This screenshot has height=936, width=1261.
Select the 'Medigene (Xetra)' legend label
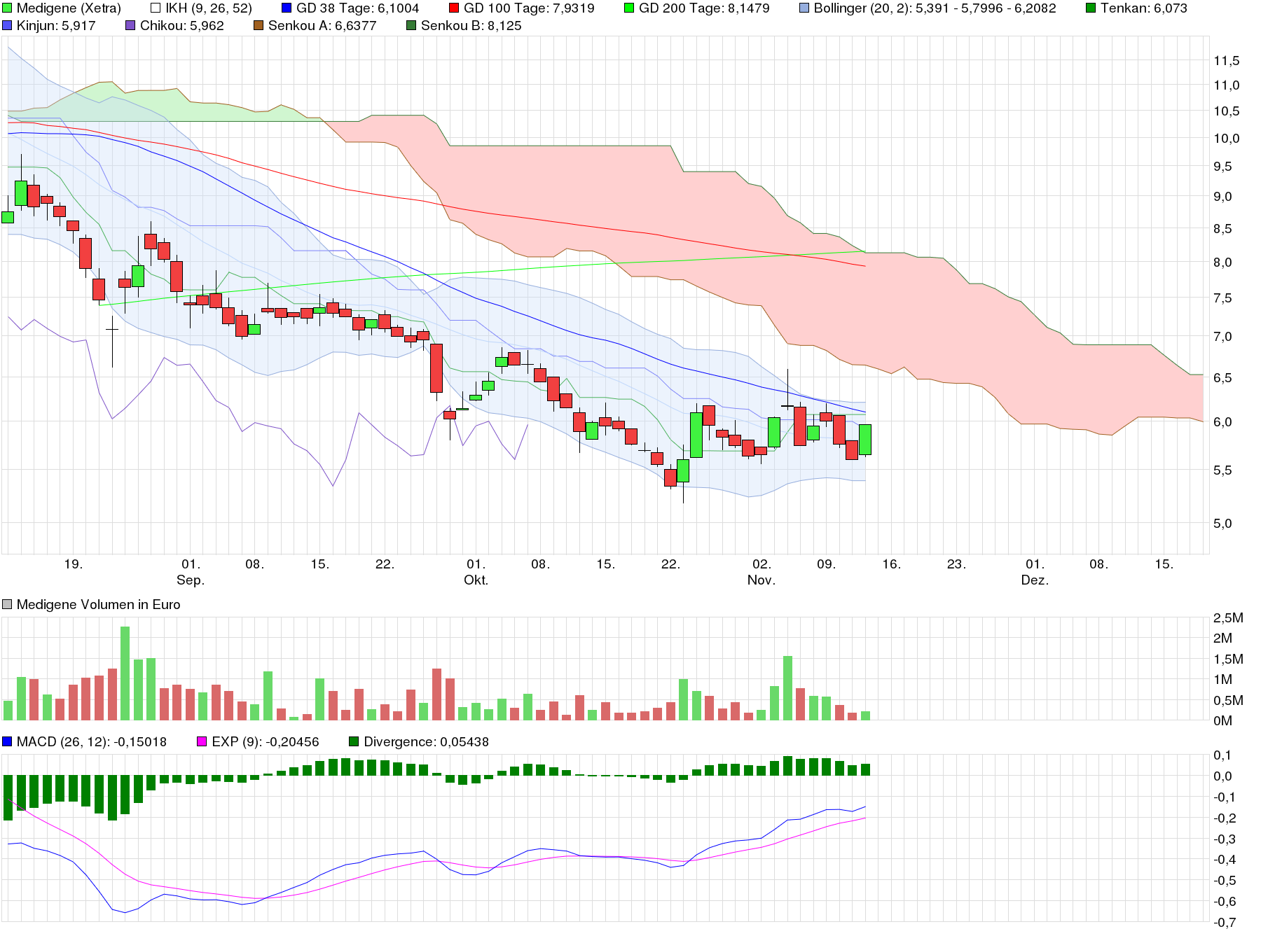69,8
